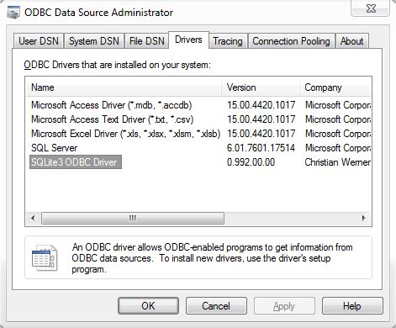Viewport: 396px width, 328px height.
Task: Switch to the Connection Pooling tab
Action: click(x=291, y=41)
